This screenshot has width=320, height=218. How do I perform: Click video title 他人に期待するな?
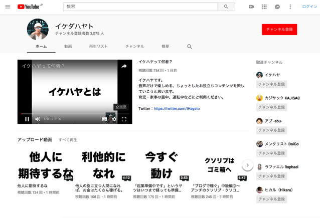[33, 186]
